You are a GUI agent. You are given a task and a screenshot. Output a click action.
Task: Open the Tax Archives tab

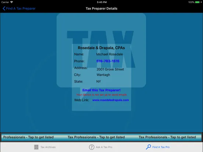(x=45, y=147)
